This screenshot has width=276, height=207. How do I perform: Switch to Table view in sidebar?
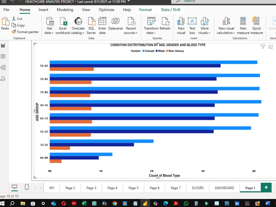[x=3, y=57]
